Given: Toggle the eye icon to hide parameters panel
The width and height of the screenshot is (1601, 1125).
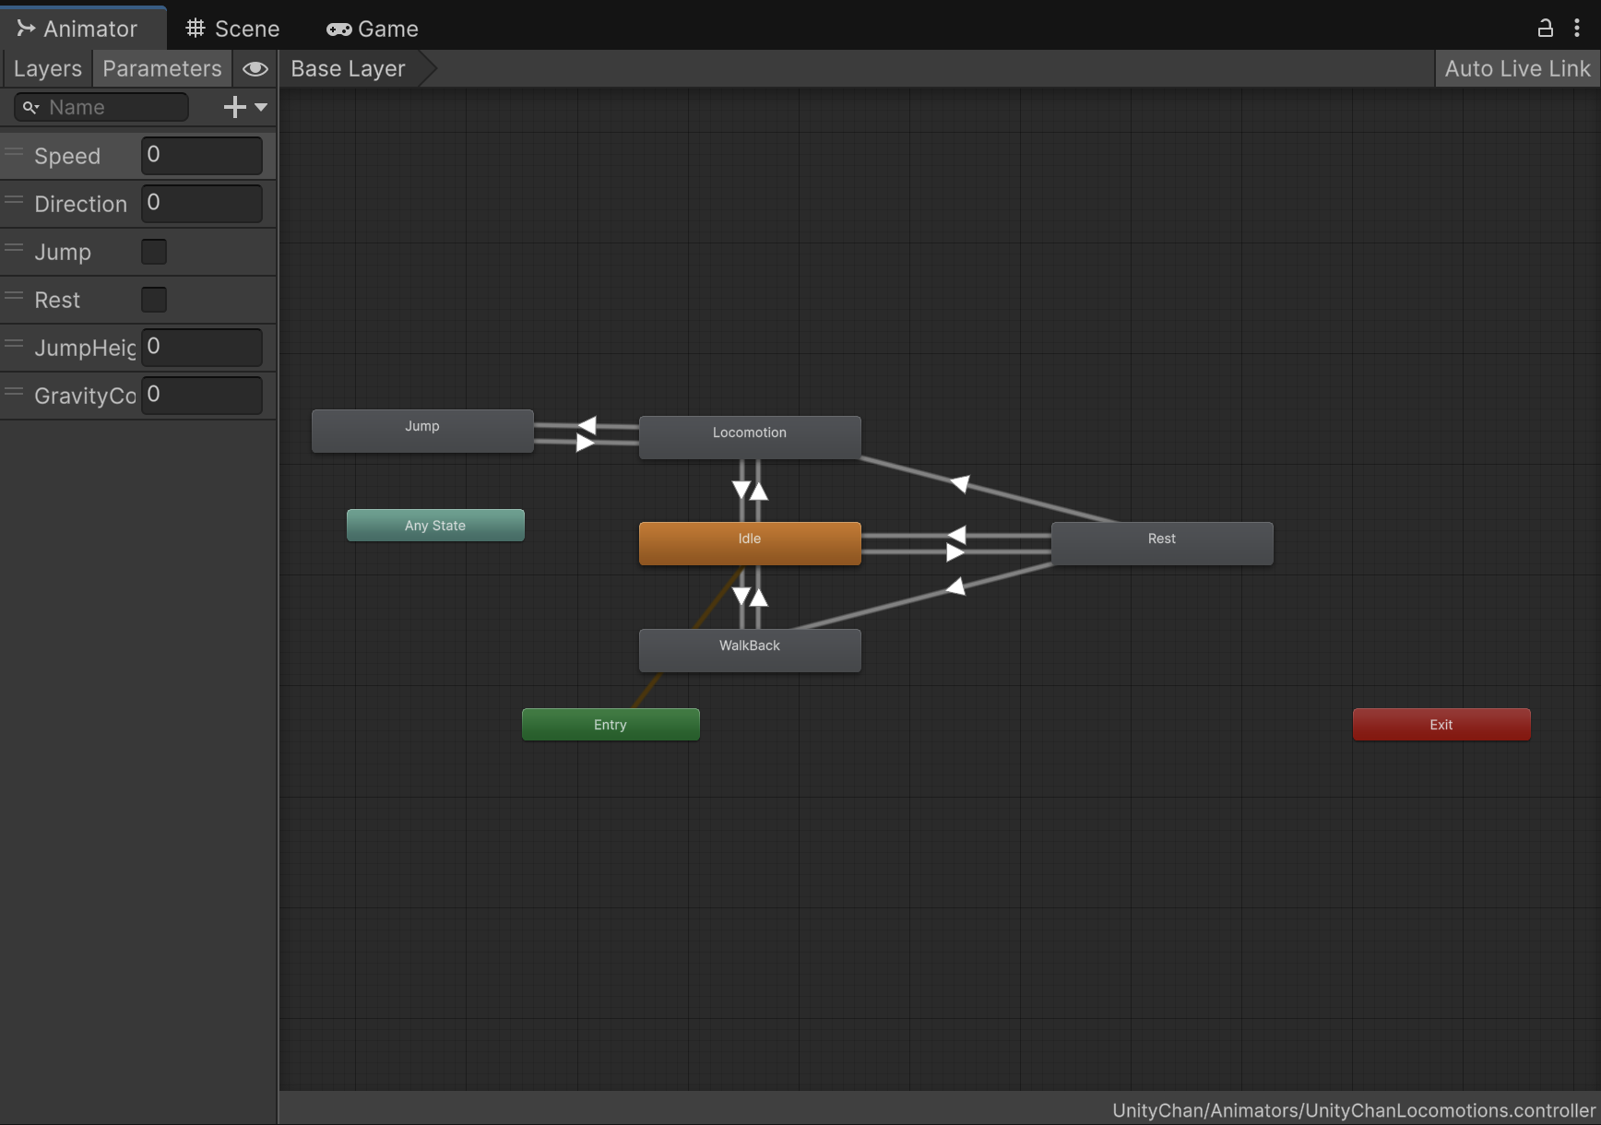Looking at the screenshot, I should pyautogui.click(x=255, y=69).
